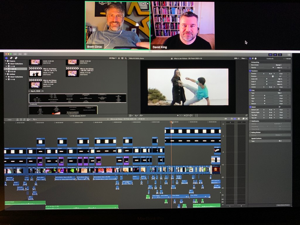Open the select arrow tool menu

(35, 119)
